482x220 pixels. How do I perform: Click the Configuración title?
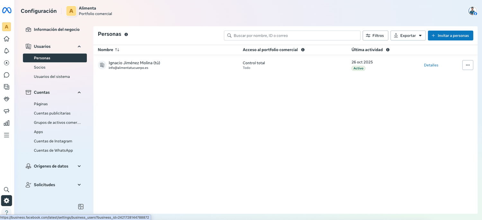click(x=39, y=11)
